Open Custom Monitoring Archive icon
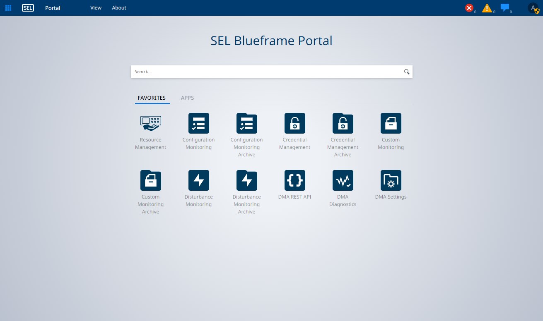 pyautogui.click(x=150, y=180)
